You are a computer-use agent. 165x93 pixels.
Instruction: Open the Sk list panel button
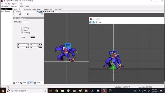37,83
